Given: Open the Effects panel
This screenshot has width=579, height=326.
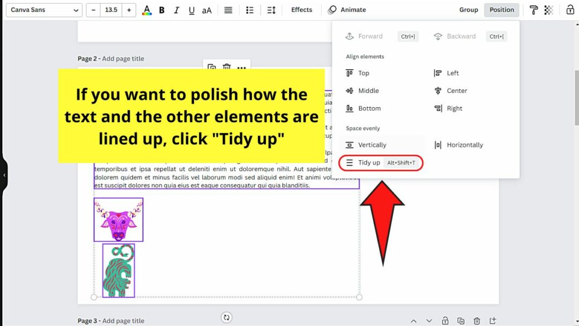Looking at the screenshot, I should pyautogui.click(x=301, y=10).
